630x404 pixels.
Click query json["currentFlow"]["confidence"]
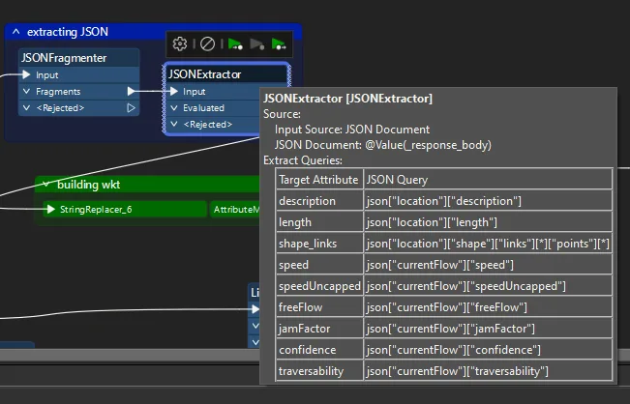coord(453,350)
